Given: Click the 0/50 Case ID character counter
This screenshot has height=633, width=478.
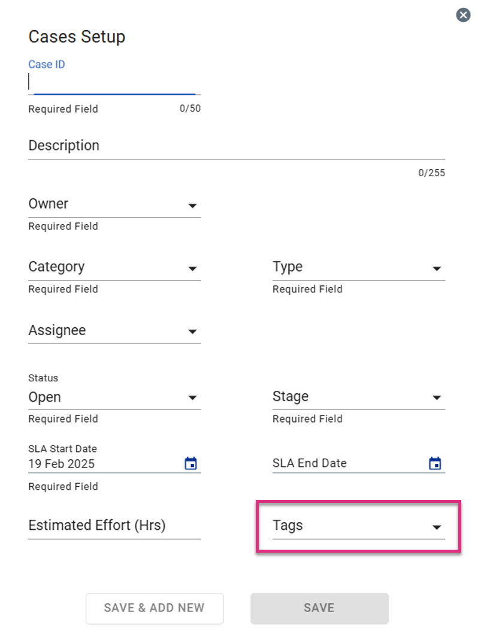Looking at the screenshot, I should point(190,108).
